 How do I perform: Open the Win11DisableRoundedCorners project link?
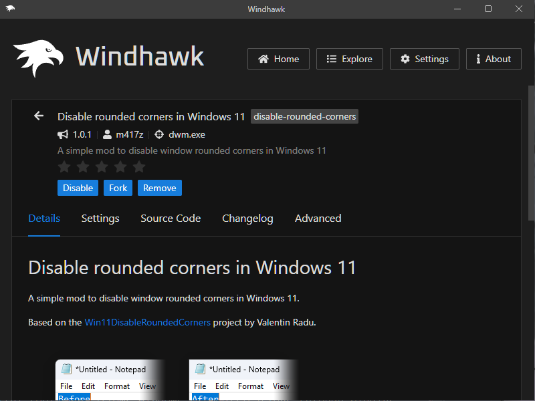click(147, 322)
